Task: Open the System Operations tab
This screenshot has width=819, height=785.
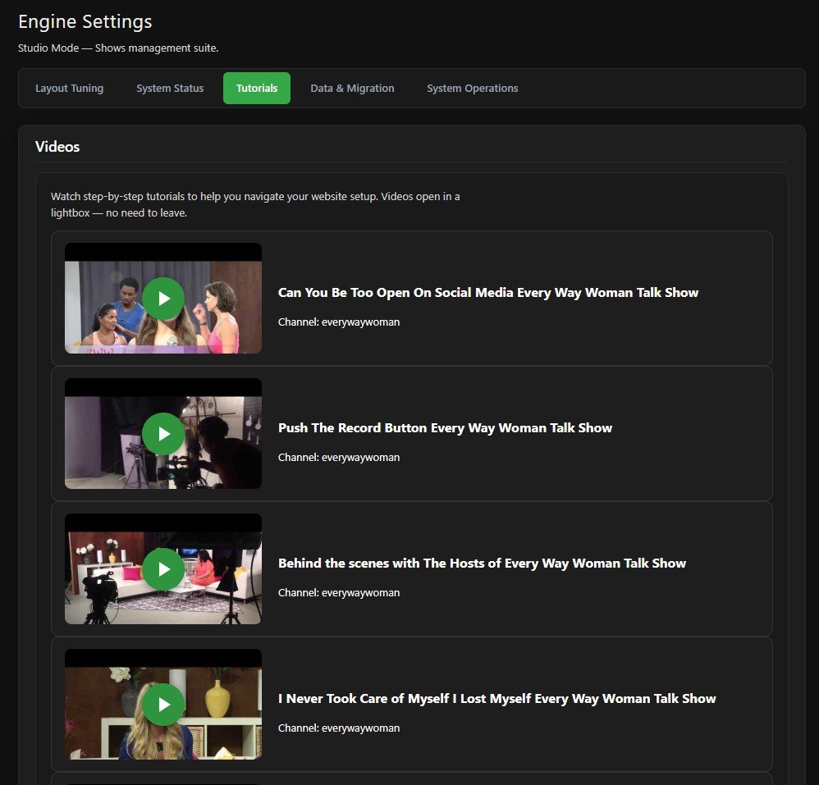Action: [472, 89]
